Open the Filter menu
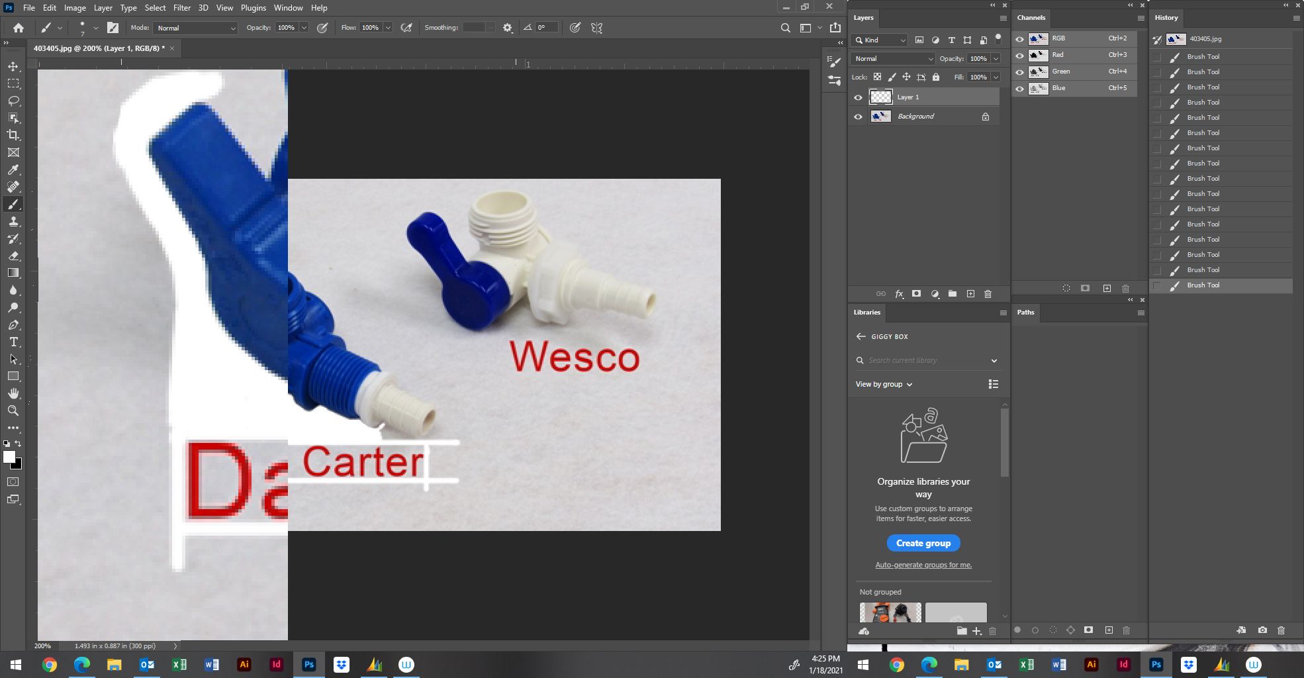This screenshot has height=678, width=1304. 182,7
